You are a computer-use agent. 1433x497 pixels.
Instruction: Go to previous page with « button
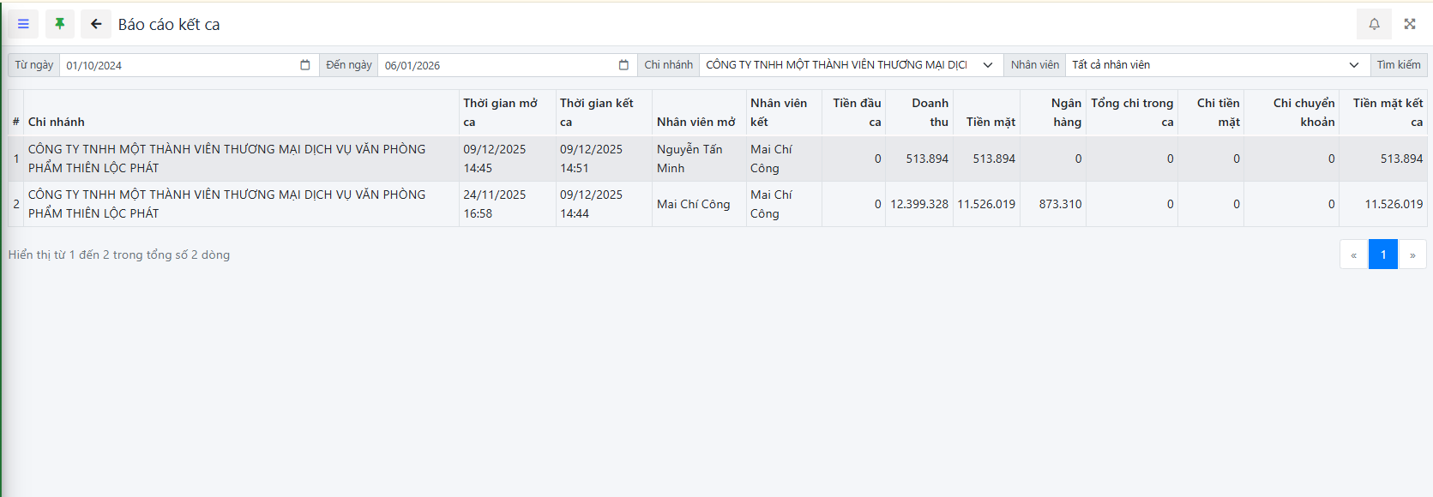point(1353,254)
